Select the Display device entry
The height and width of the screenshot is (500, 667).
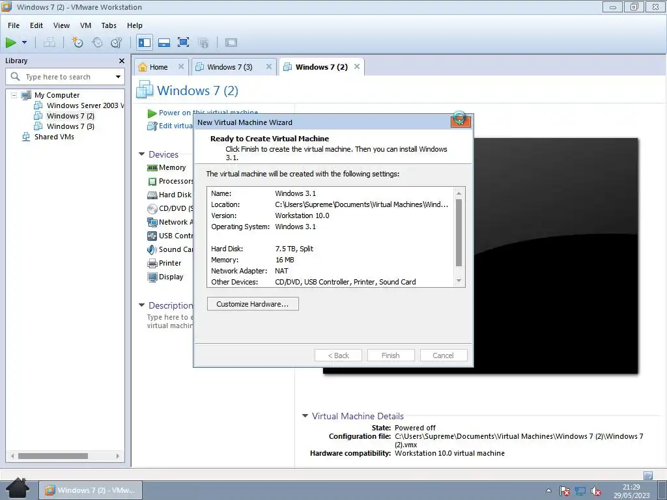(165, 277)
